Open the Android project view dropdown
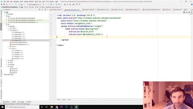 (x=7, y=9)
